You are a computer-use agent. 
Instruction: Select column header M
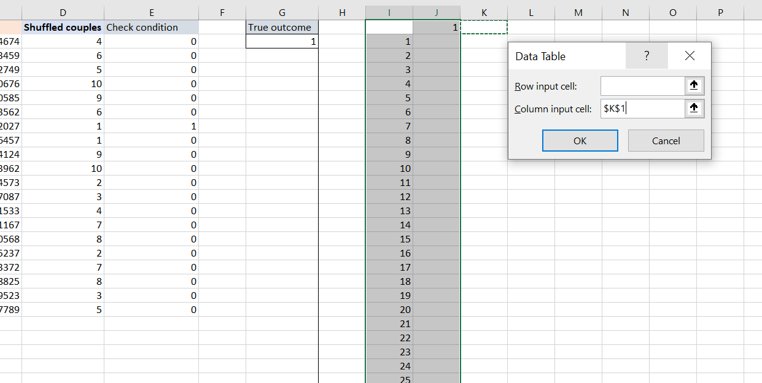point(578,12)
